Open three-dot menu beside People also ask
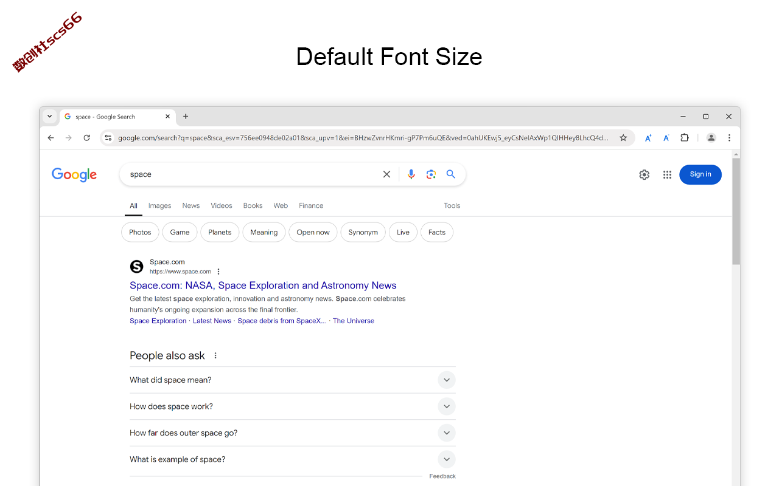 (215, 355)
